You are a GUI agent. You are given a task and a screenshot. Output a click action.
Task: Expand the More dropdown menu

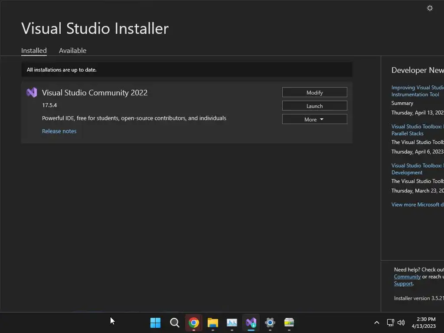[315, 119]
